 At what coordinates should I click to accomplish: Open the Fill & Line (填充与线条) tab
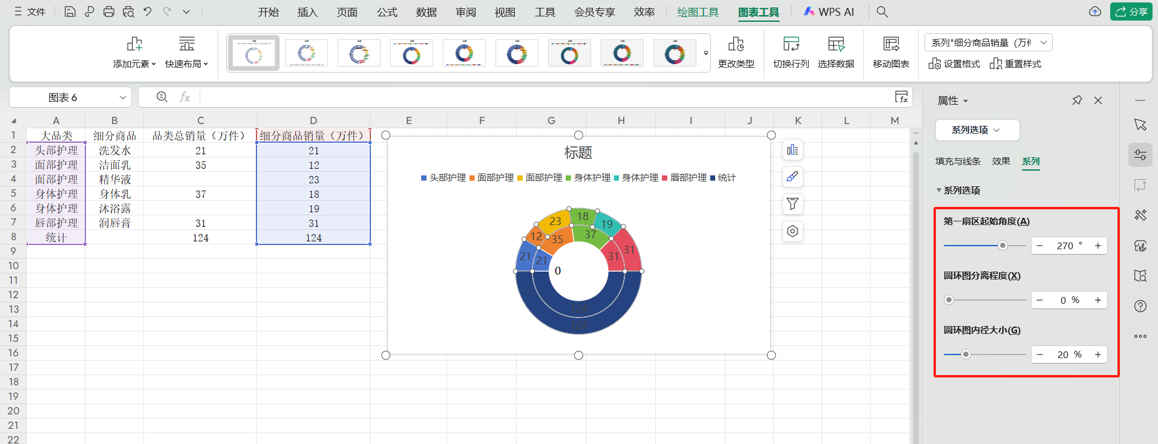coord(957,162)
